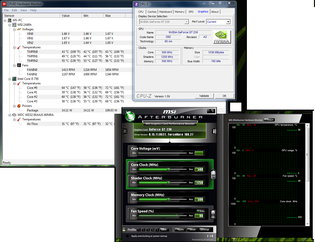Click the NVIDIA logo in CPU-Z
Viewport: 315px width, 242px height.
(x=222, y=37)
